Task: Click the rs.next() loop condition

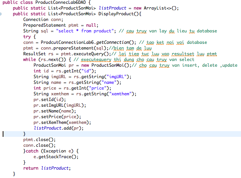Action: [52, 59]
